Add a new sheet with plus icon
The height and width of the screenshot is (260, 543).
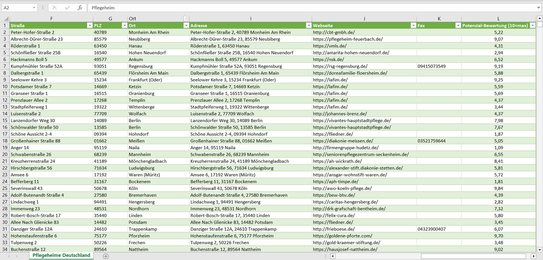point(106,256)
